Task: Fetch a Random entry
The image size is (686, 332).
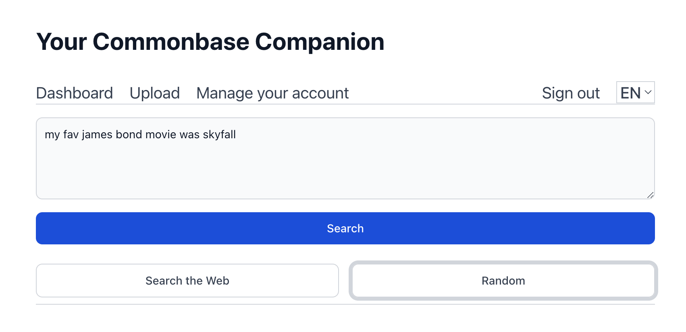Action: point(503,281)
